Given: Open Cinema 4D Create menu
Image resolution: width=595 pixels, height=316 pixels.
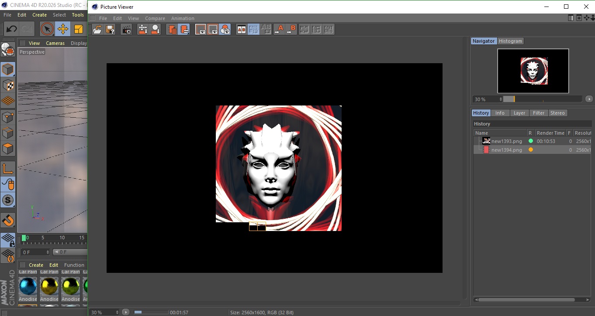Looking at the screenshot, I should pos(39,15).
